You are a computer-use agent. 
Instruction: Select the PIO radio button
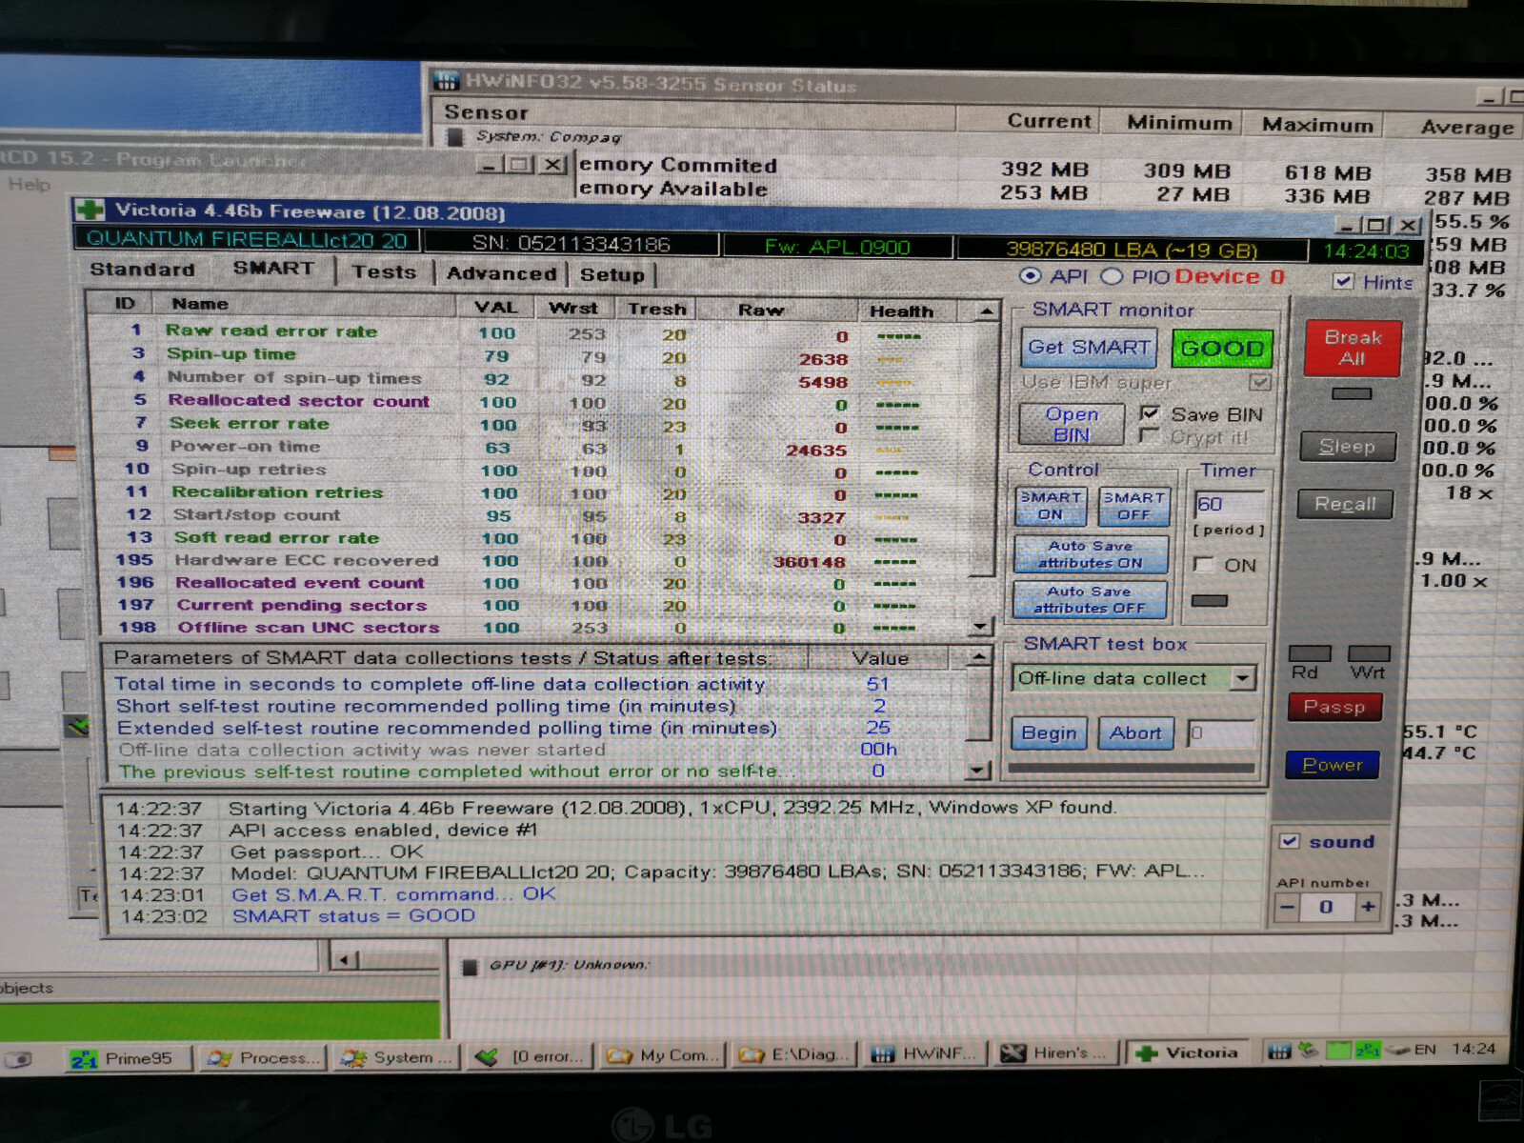click(x=1112, y=276)
